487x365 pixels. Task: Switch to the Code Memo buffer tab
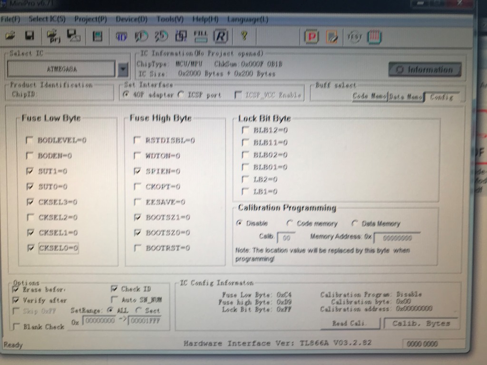coord(369,96)
